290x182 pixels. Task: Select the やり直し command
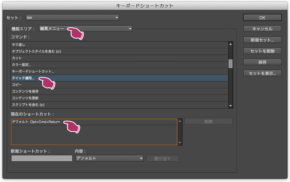click(119, 44)
